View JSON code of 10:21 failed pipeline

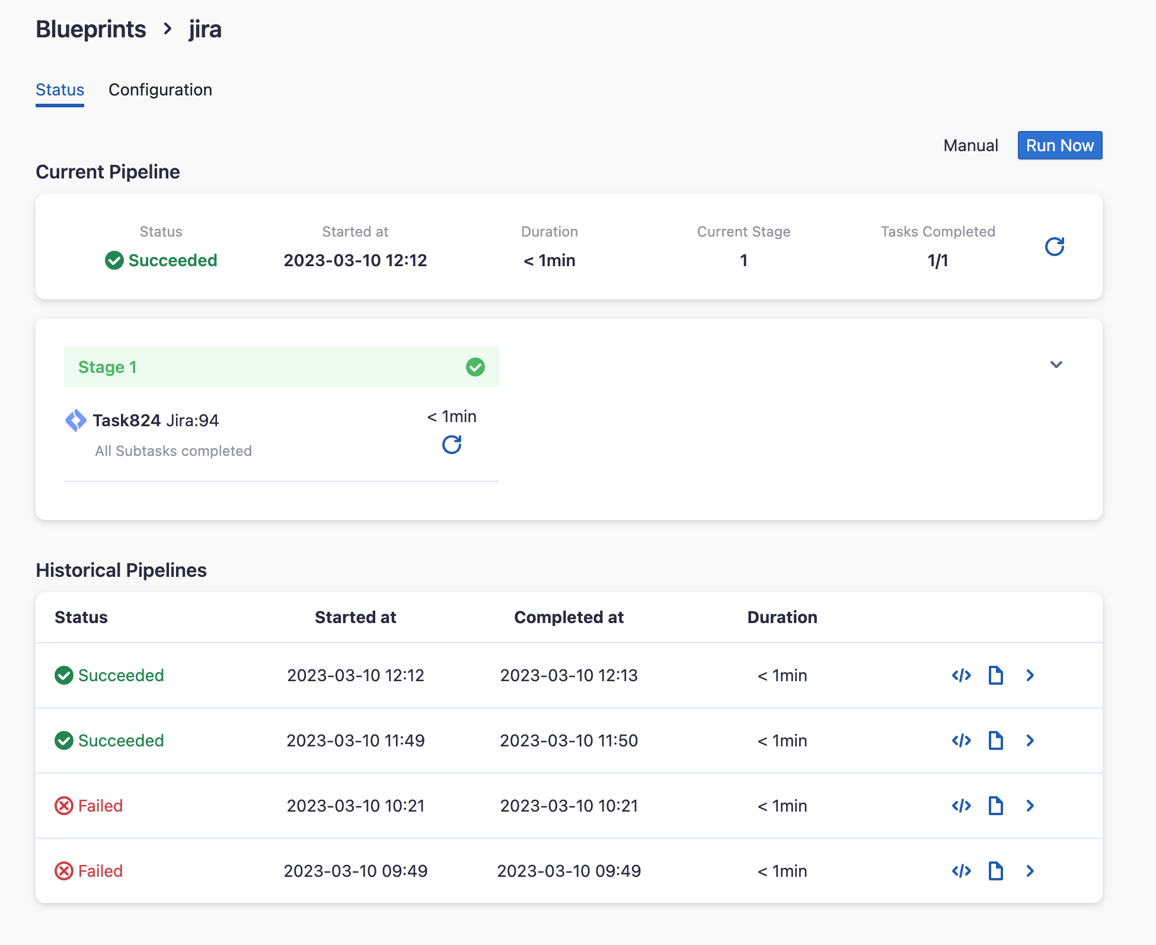pos(961,806)
